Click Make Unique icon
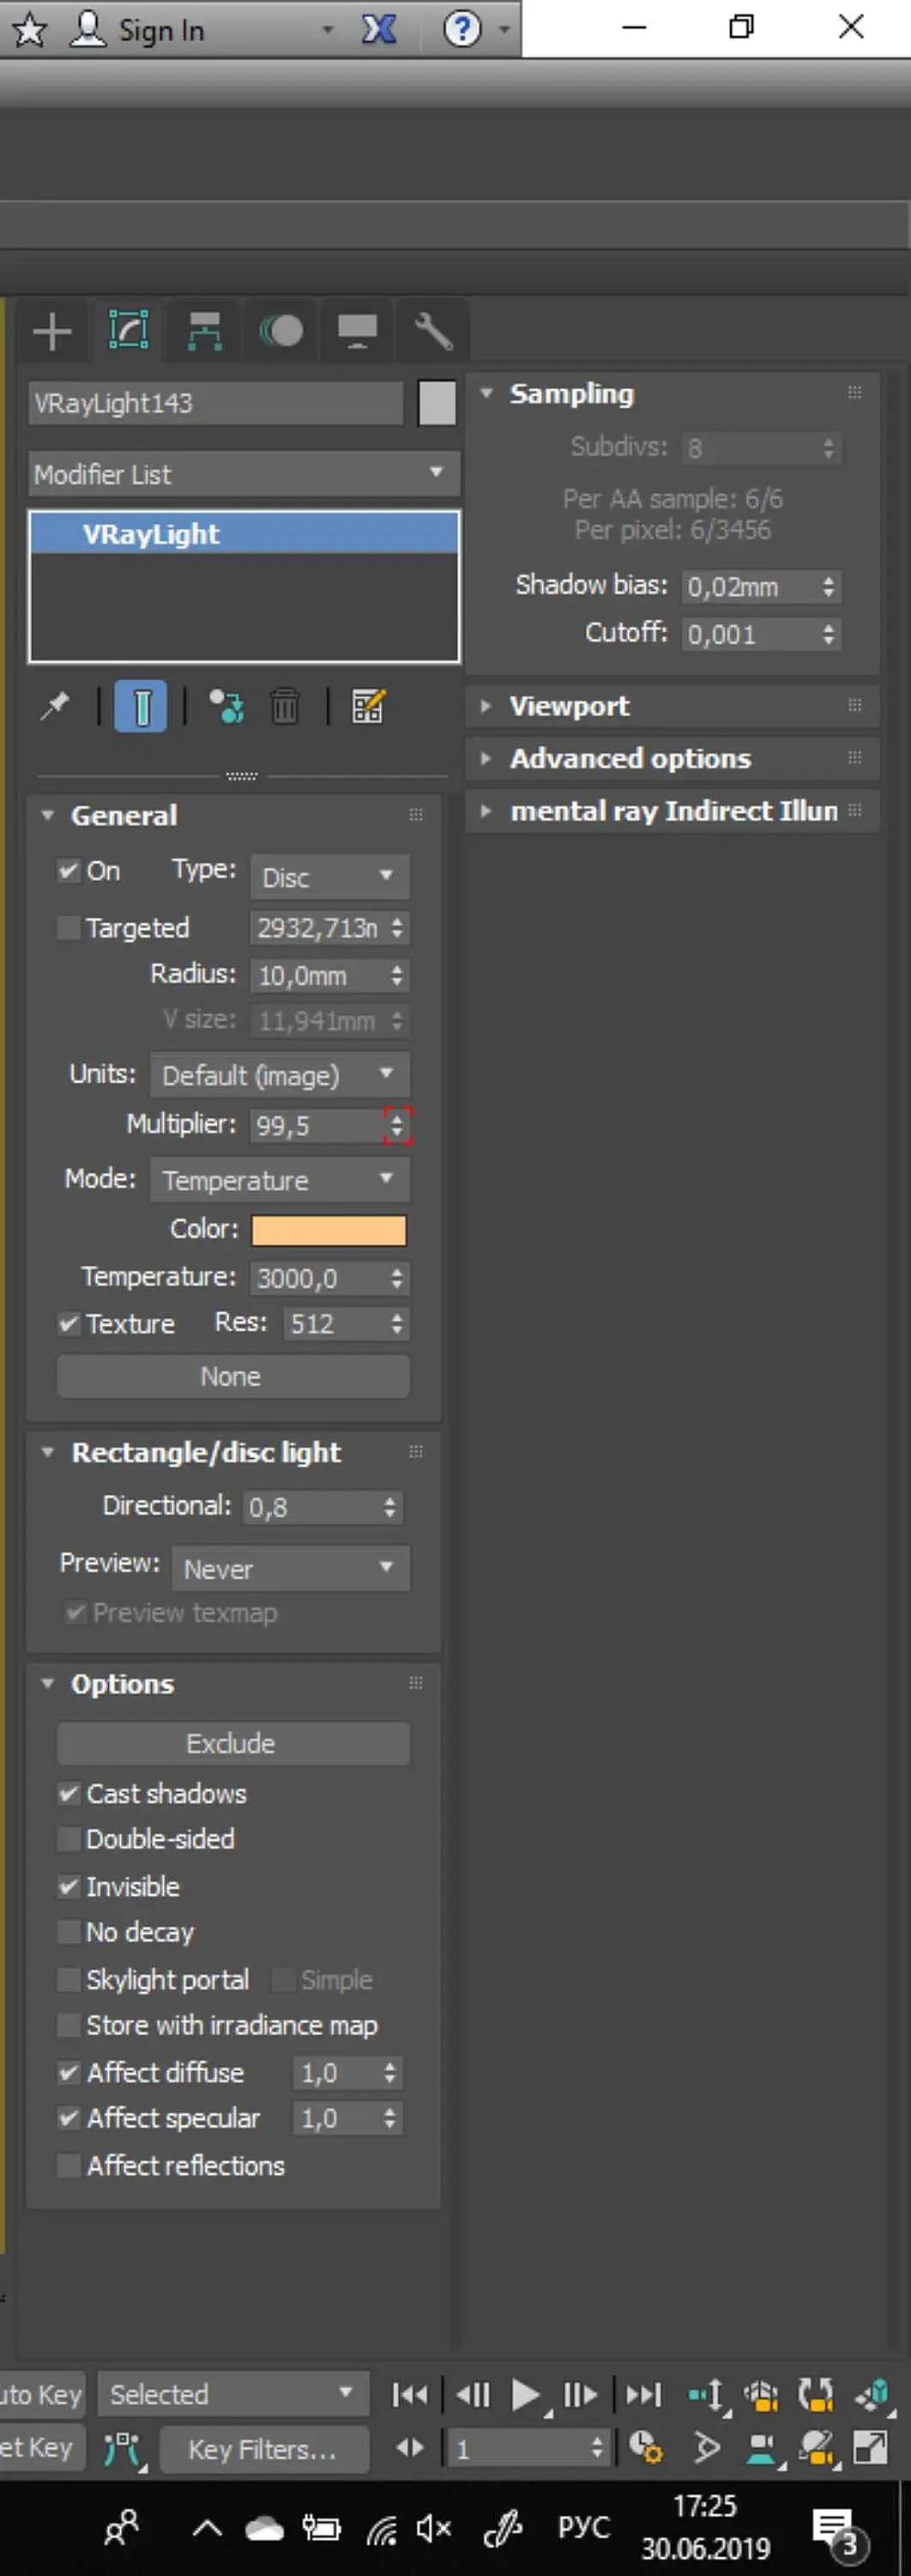Image resolution: width=911 pixels, height=2576 pixels. pyautogui.click(x=226, y=707)
